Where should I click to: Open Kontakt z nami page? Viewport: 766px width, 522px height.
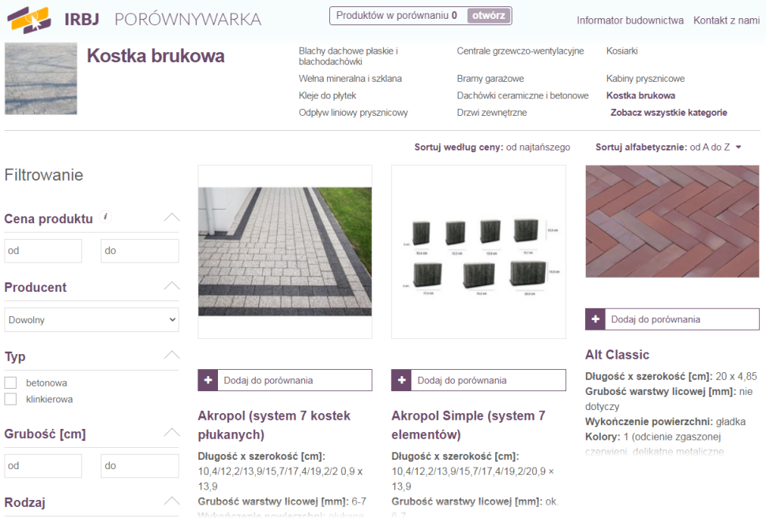point(726,21)
